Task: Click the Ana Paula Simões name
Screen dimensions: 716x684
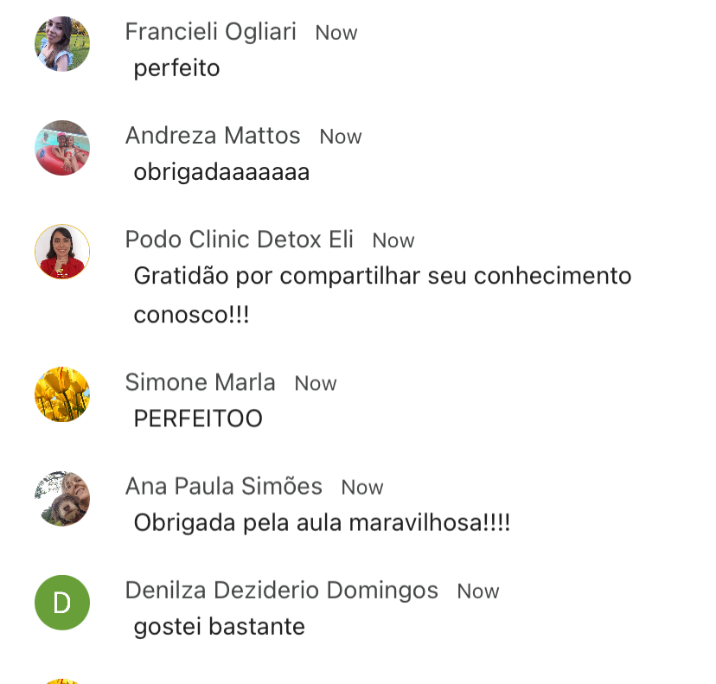Action: [224, 486]
